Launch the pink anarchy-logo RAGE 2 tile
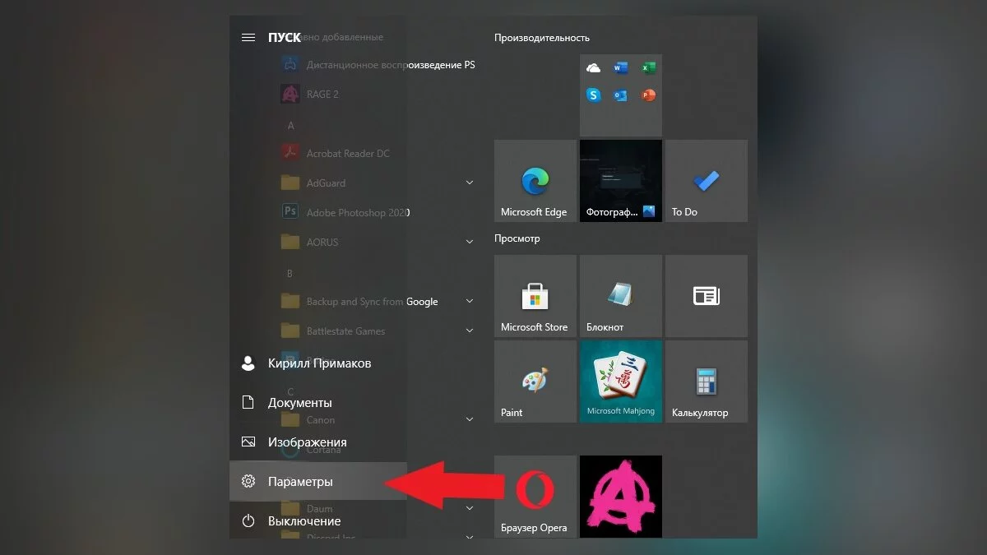Viewport: 987px width, 555px height. click(621, 497)
